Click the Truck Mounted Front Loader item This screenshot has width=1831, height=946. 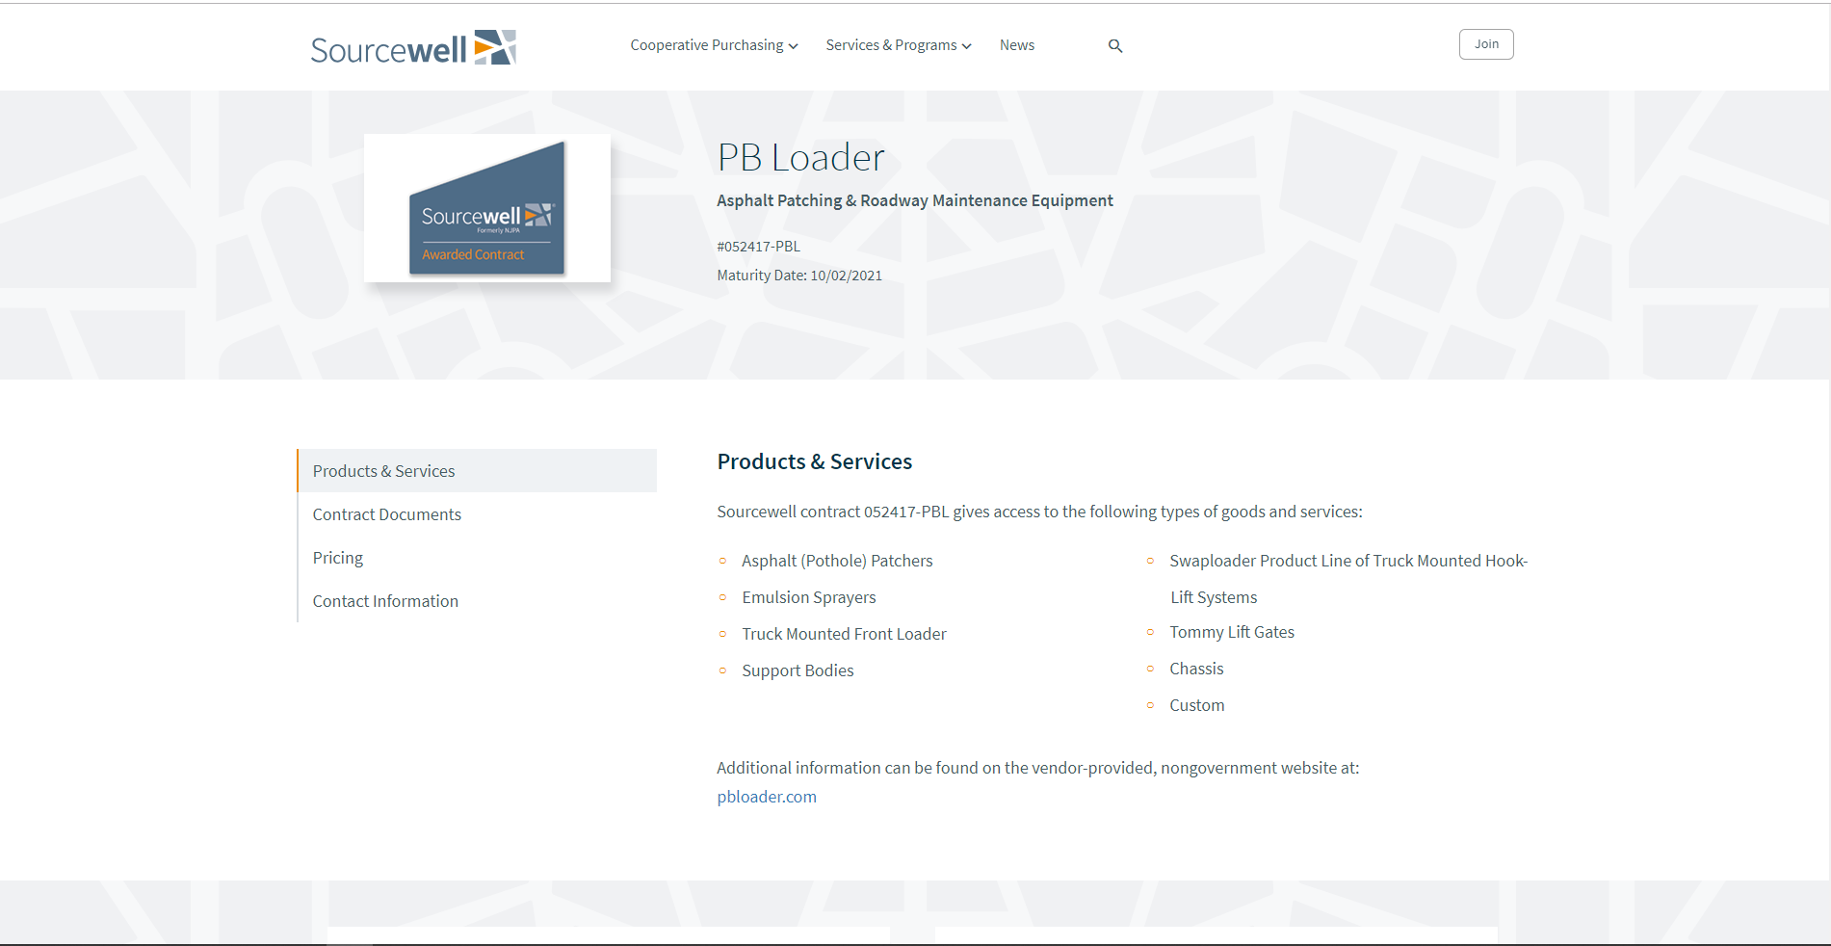click(x=844, y=634)
